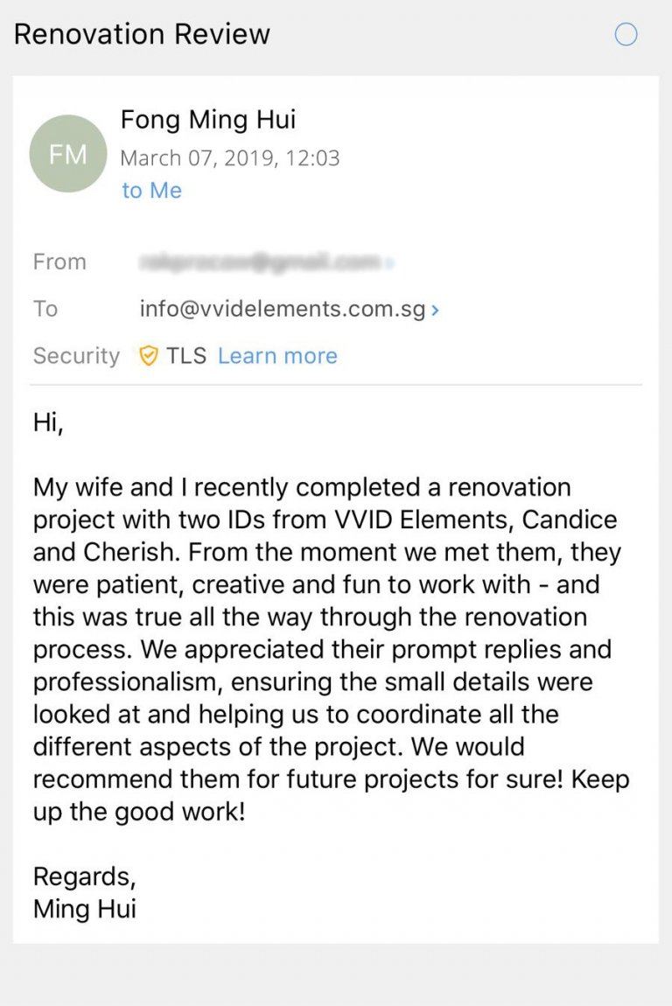This screenshot has width=672, height=1006.
Task: Click sender name Fong Ming Hui
Action: [208, 119]
